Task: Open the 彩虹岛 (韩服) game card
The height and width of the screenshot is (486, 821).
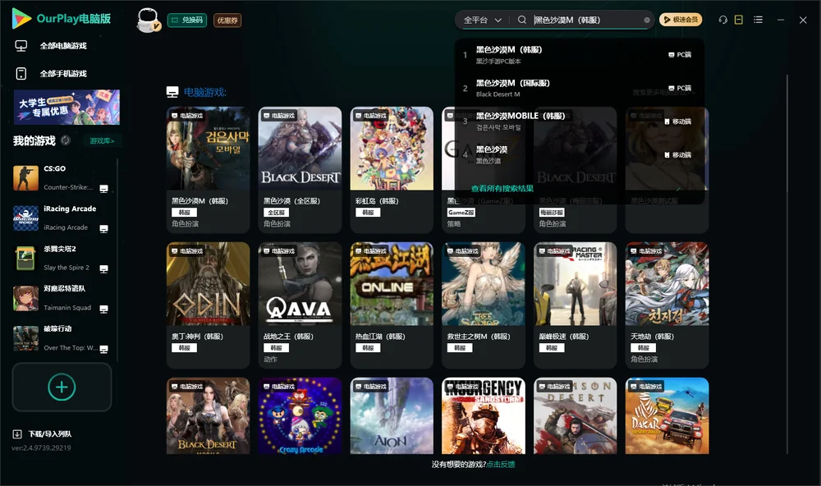Action: pos(392,170)
